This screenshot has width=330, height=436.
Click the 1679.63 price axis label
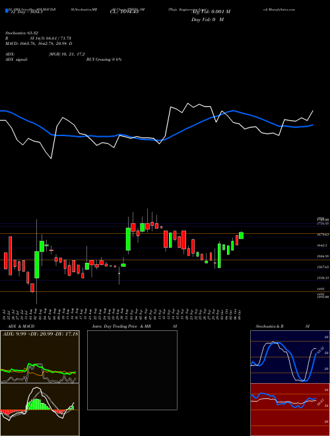pos(323,235)
